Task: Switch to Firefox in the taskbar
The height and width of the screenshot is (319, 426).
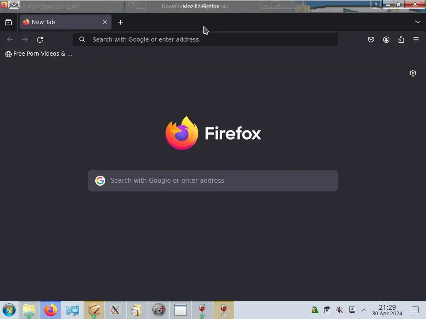Action: [51, 310]
